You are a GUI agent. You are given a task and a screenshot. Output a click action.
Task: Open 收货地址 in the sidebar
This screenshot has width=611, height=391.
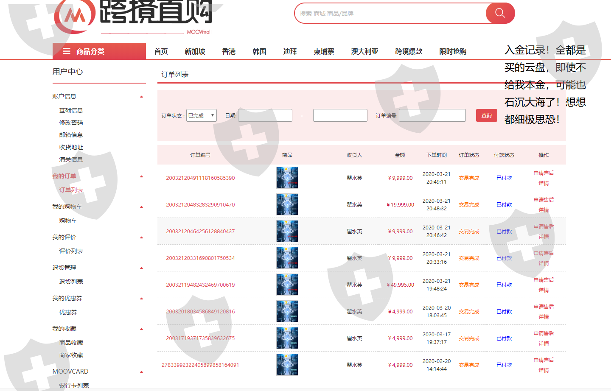coord(71,147)
